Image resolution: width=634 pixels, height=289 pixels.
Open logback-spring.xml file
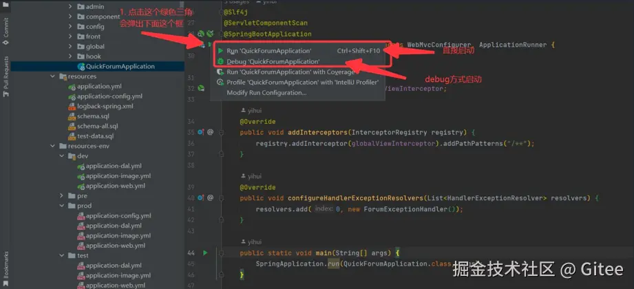101,106
